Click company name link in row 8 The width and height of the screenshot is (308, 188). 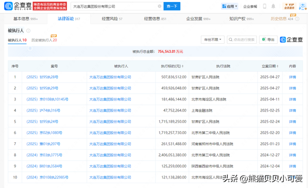(110, 155)
